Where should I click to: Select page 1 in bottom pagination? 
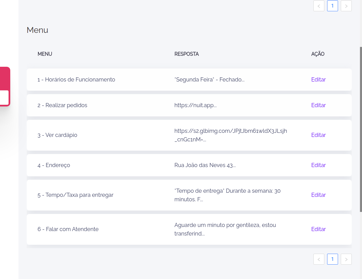[332, 259]
